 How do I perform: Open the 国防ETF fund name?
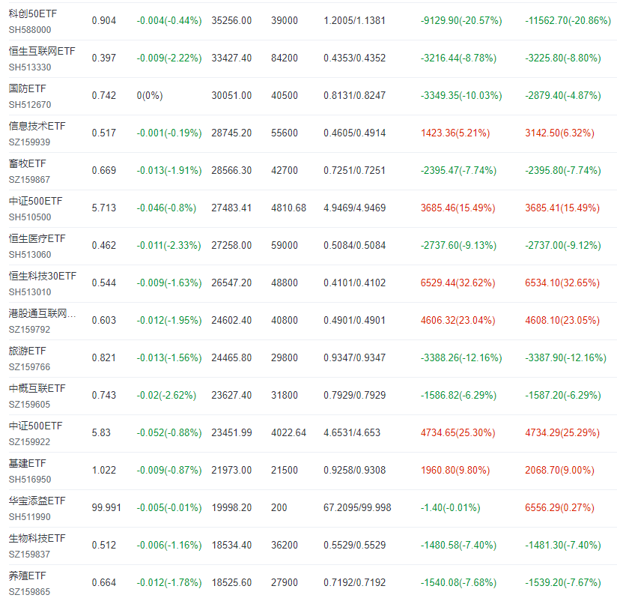[x=27, y=88]
